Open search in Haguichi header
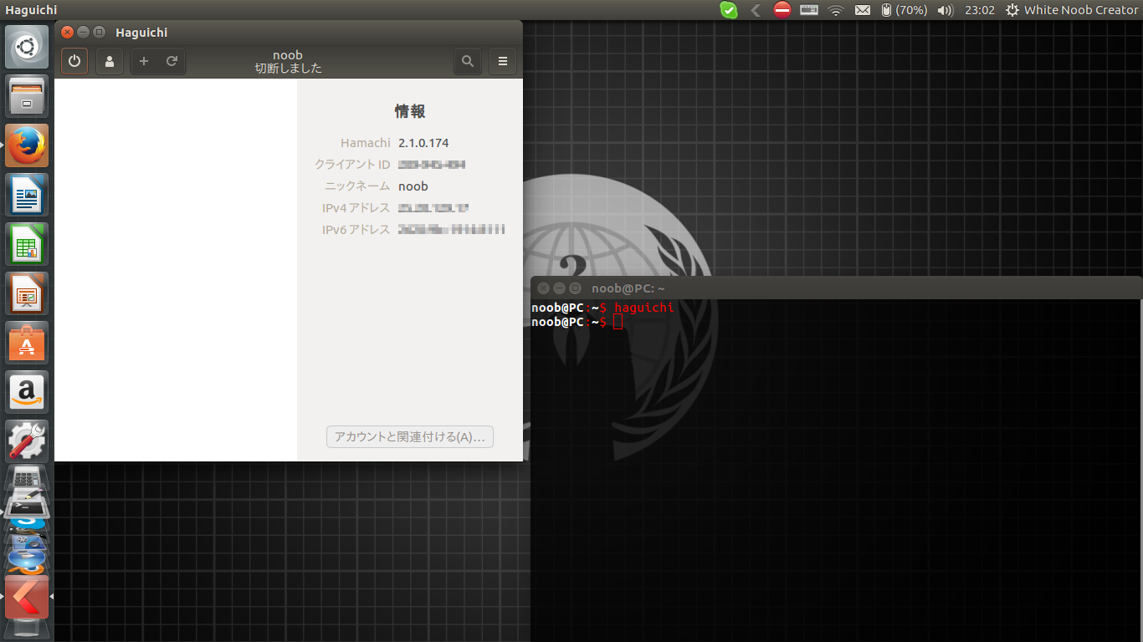This screenshot has height=642, width=1143. pyautogui.click(x=468, y=61)
